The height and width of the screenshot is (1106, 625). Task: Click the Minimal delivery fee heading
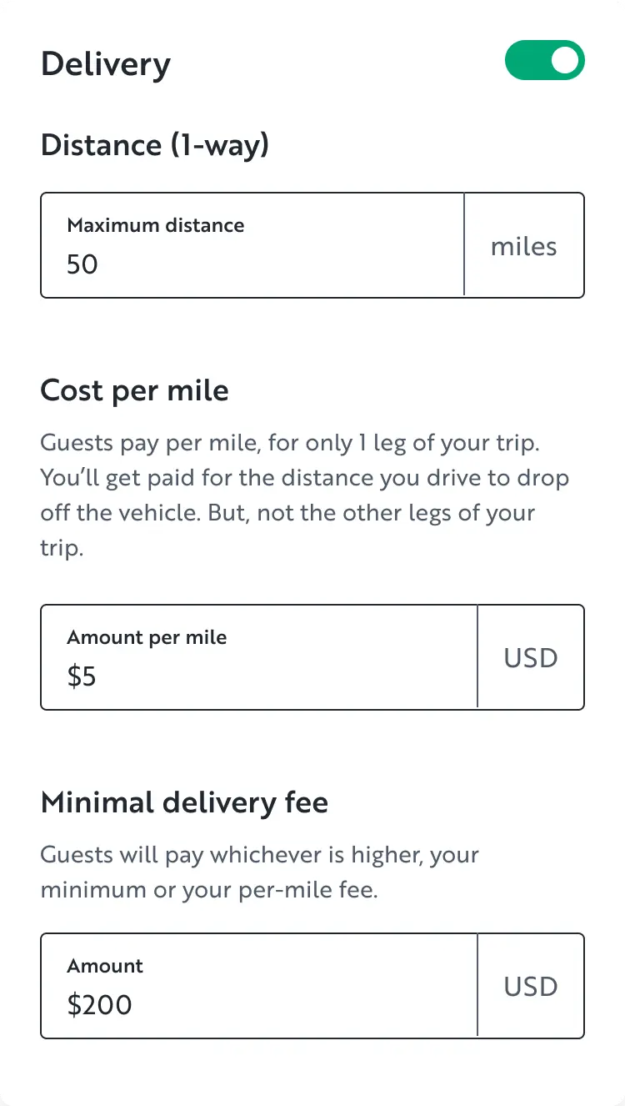[x=184, y=802]
